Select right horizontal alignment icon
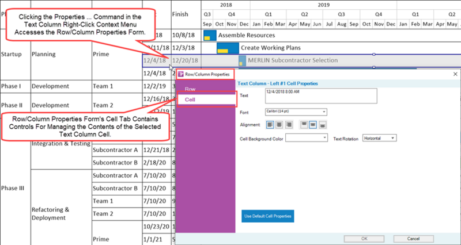Image resolution: width=461 pixels, height=245 pixels. pos(289,125)
